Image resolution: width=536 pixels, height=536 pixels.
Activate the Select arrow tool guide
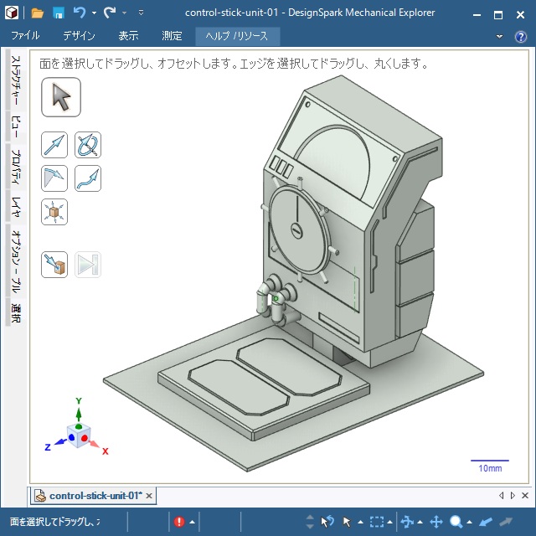tap(60, 97)
